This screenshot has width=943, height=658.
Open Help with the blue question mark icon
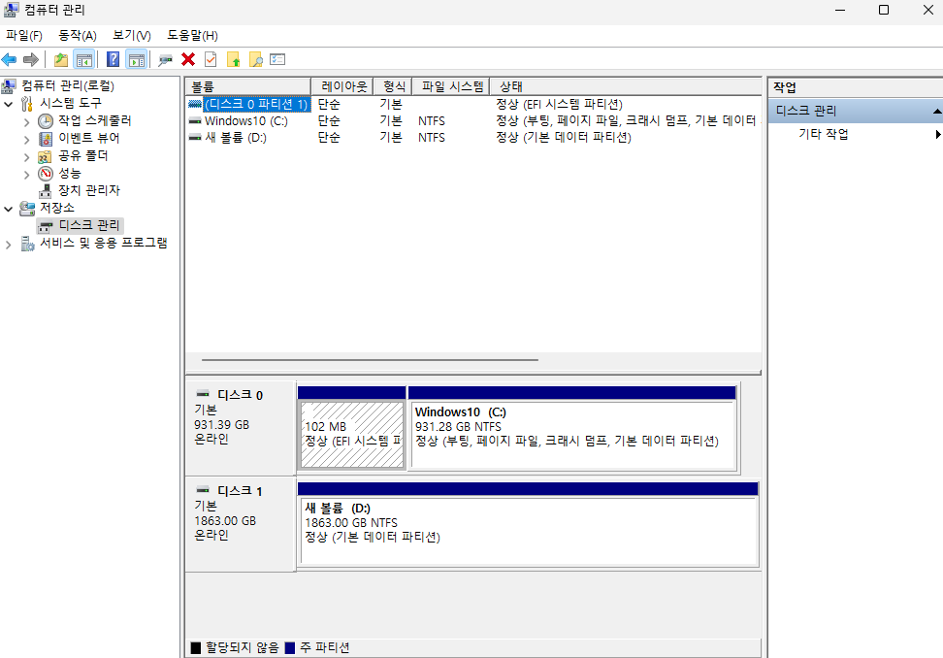(x=113, y=59)
